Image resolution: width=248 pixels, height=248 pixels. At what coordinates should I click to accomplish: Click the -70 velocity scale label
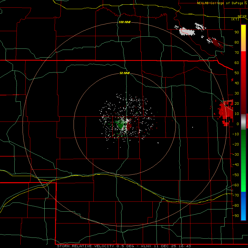tap(236, 195)
